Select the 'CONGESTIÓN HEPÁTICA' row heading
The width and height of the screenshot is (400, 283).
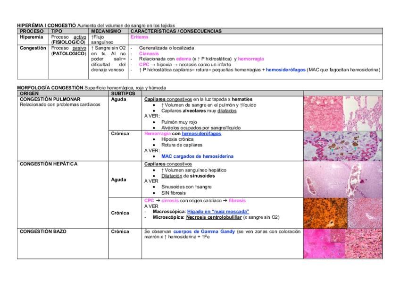pos(49,164)
